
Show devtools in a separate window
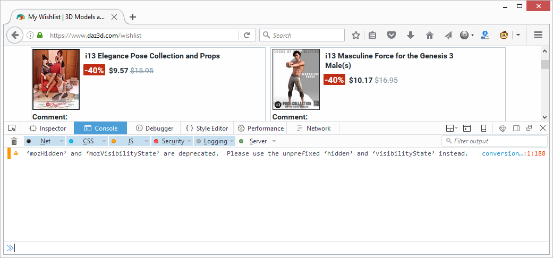point(530,128)
